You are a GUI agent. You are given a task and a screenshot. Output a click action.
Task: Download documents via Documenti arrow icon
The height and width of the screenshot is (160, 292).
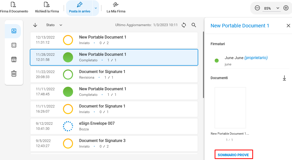(x=284, y=78)
